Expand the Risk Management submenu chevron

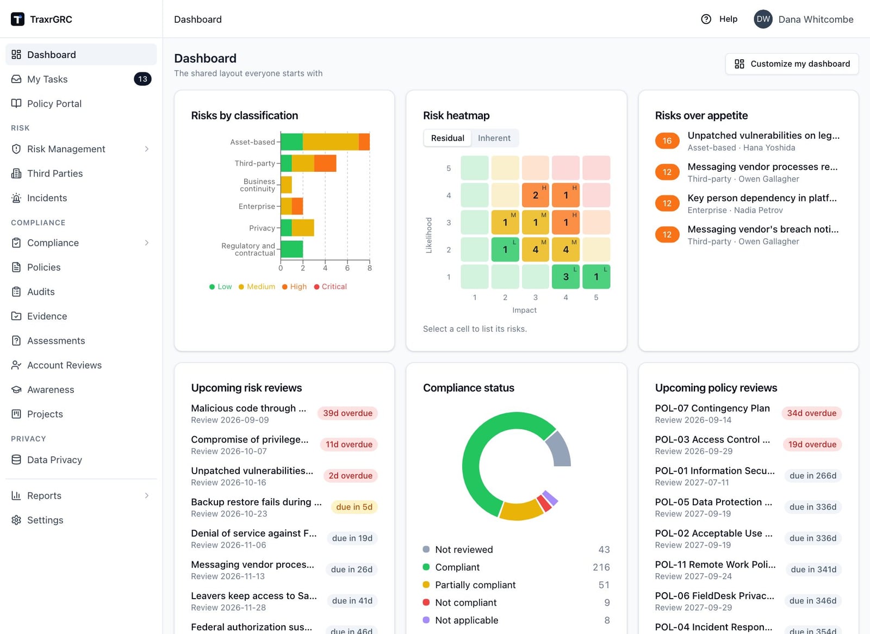point(147,149)
